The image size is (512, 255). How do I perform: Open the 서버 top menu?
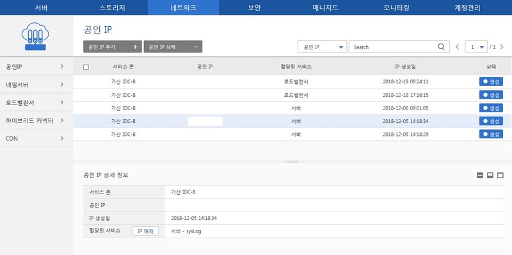[41, 8]
